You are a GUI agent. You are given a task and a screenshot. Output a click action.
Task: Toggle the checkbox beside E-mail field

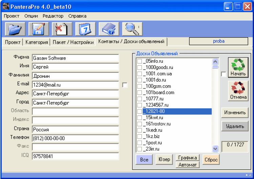(125, 85)
